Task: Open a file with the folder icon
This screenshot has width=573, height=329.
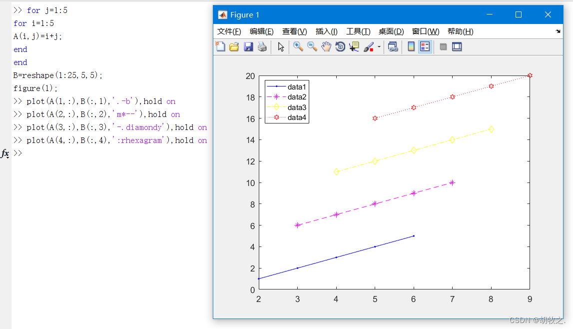Action: 234,47
